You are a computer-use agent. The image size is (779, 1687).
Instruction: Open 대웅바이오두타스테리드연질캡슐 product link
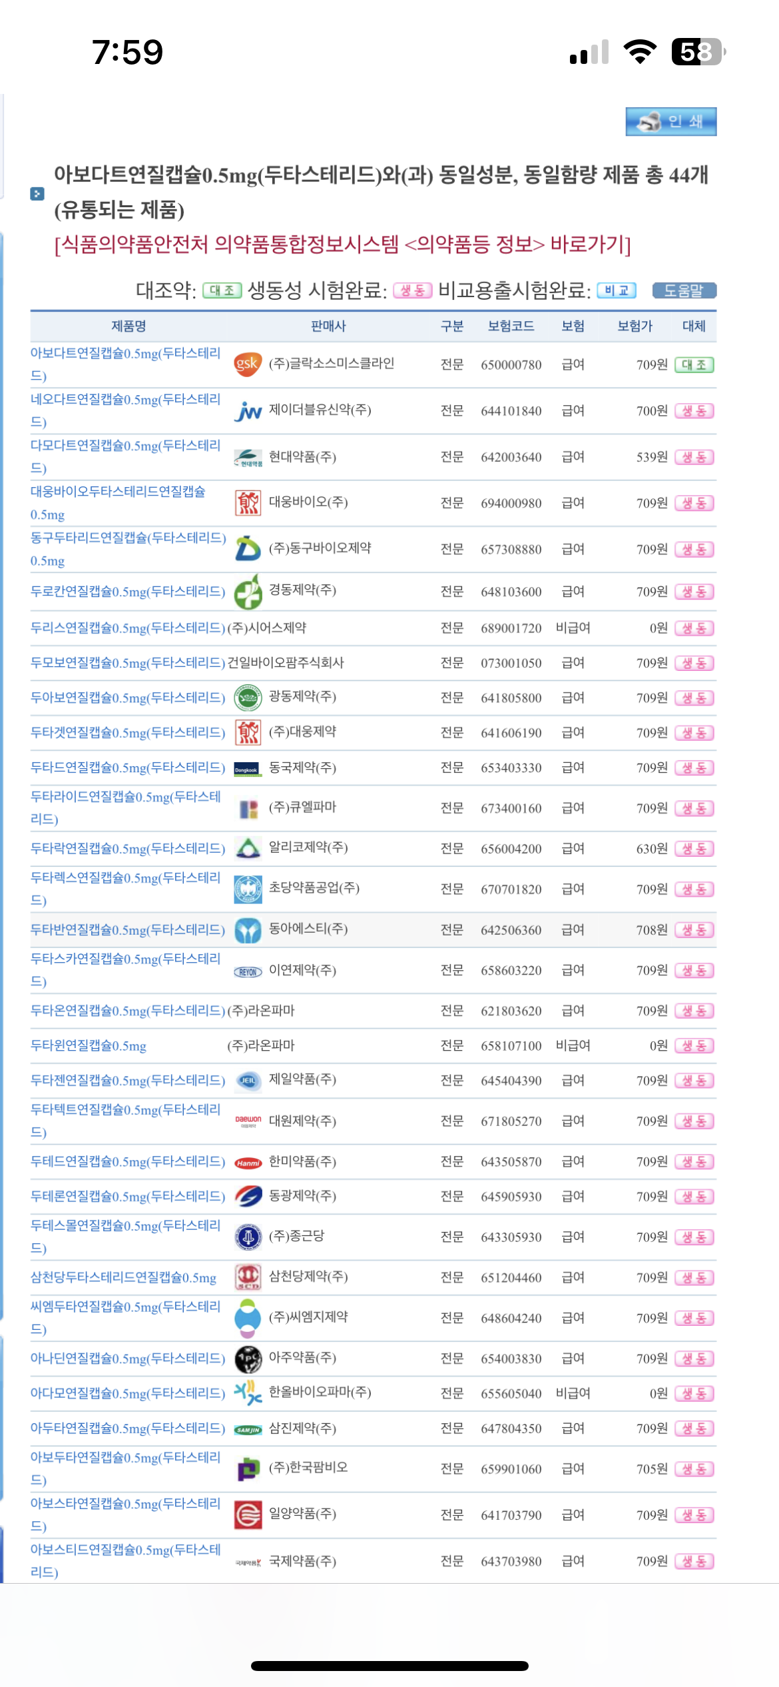[x=119, y=502]
